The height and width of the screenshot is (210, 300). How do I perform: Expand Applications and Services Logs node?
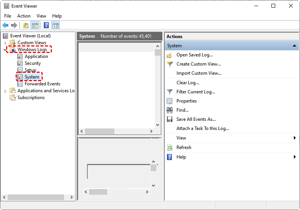(5, 91)
